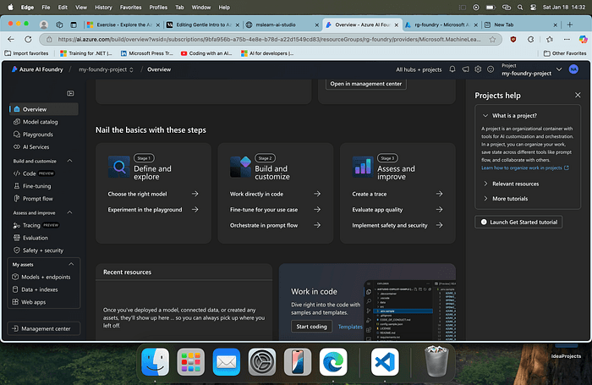The height and width of the screenshot is (385, 592).
Task: Collapse the Build and customize section
Action: (x=70, y=161)
